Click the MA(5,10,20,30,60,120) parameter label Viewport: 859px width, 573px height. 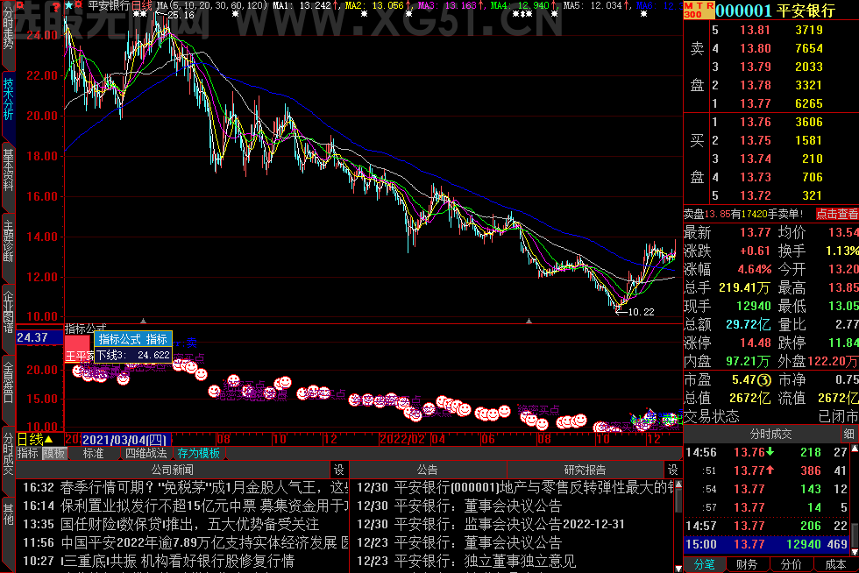coord(211,5)
